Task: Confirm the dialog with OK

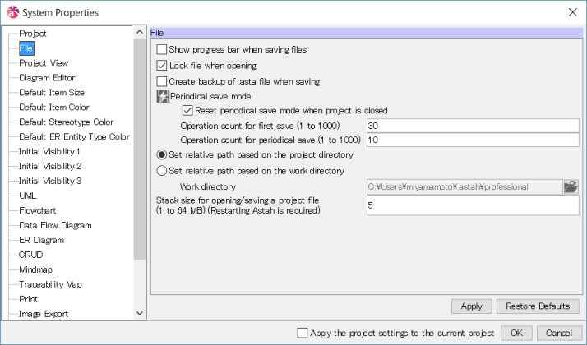Action: click(x=515, y=333)
